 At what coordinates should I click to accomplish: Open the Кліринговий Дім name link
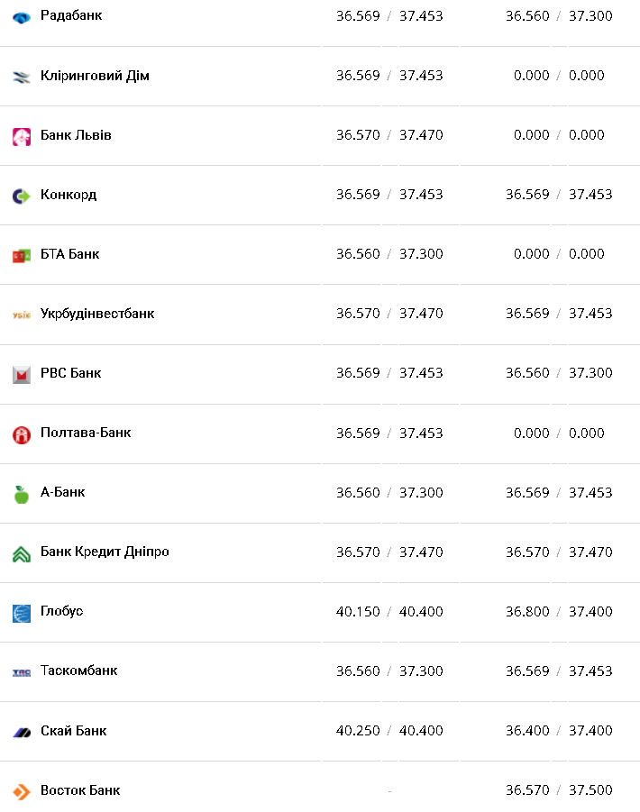(95, 76)
